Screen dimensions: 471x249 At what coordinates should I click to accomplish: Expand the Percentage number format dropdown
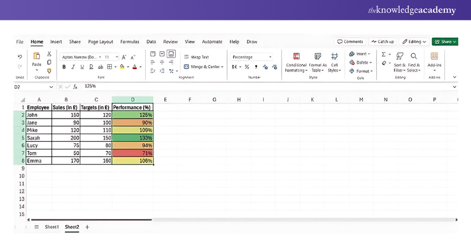(270, 57)
